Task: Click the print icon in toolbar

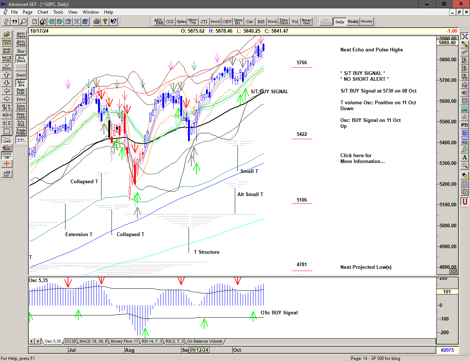Action: (96, 22)
